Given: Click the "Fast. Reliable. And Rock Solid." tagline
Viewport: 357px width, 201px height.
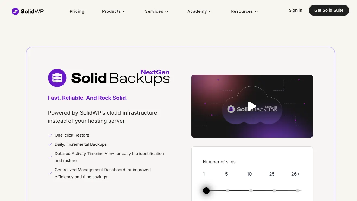Looking at the screenshot, I should pyautogui.click(x=88, y=98).
